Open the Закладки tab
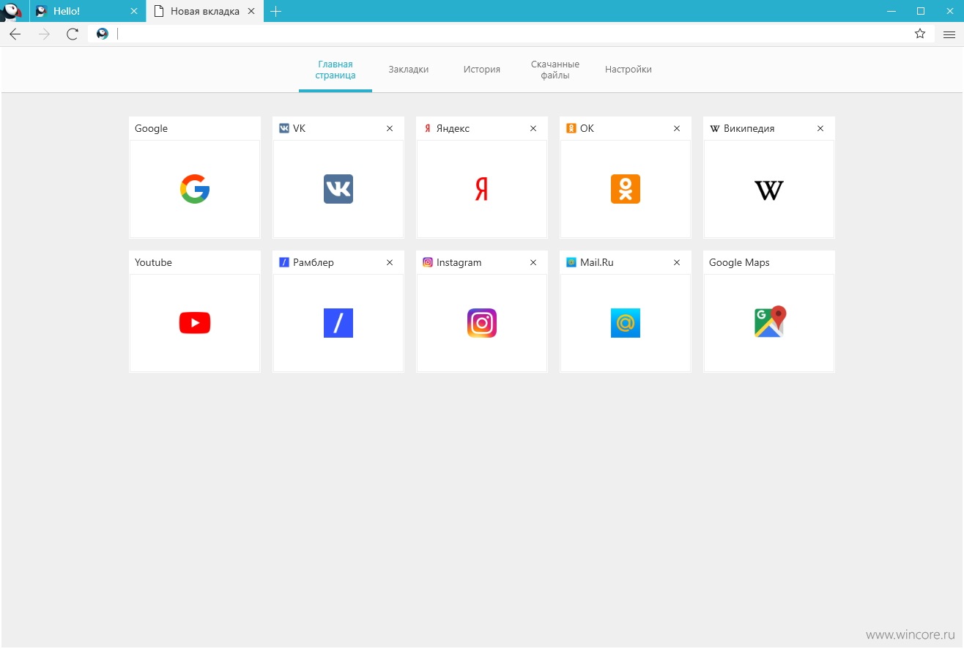 pyautogui.click(x=409, y=70)
